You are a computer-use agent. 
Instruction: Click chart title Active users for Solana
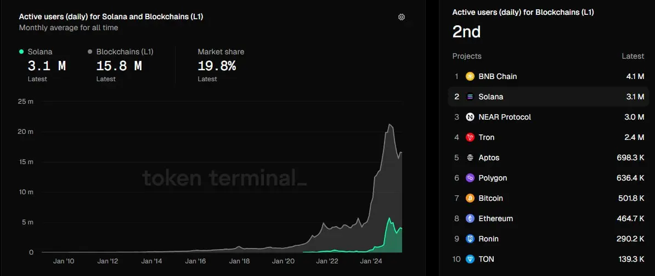111,16
